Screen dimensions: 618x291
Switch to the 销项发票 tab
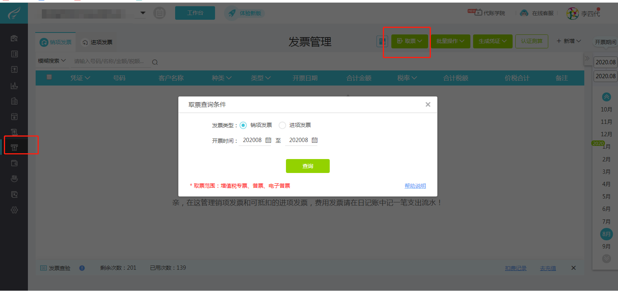click(x=56, y=42)
